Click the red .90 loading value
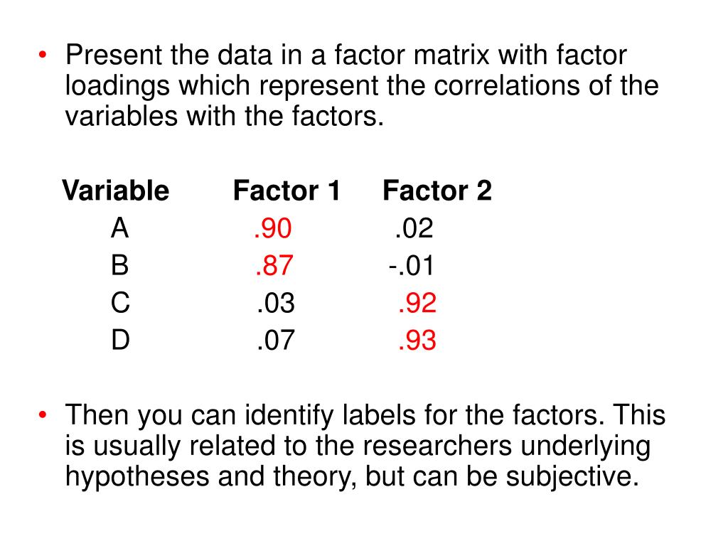 coord(273,228)
